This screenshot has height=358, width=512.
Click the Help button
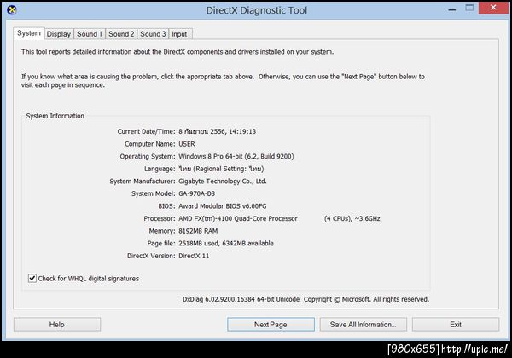57,325
